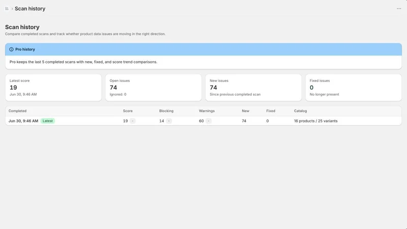Sort by the Warnings column header
Image resolution: width=407 pixels, height=229 pixels.
tap(207, 111)
